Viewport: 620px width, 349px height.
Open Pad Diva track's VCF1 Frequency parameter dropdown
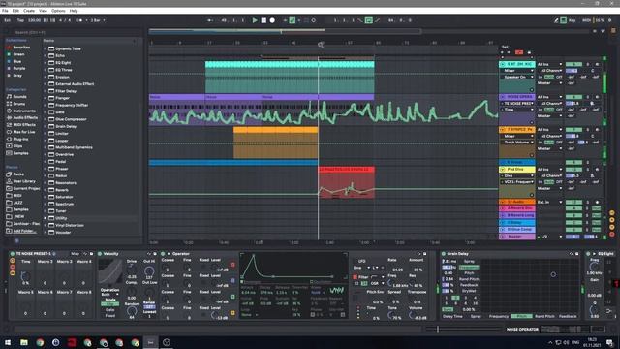coord(517,182)
